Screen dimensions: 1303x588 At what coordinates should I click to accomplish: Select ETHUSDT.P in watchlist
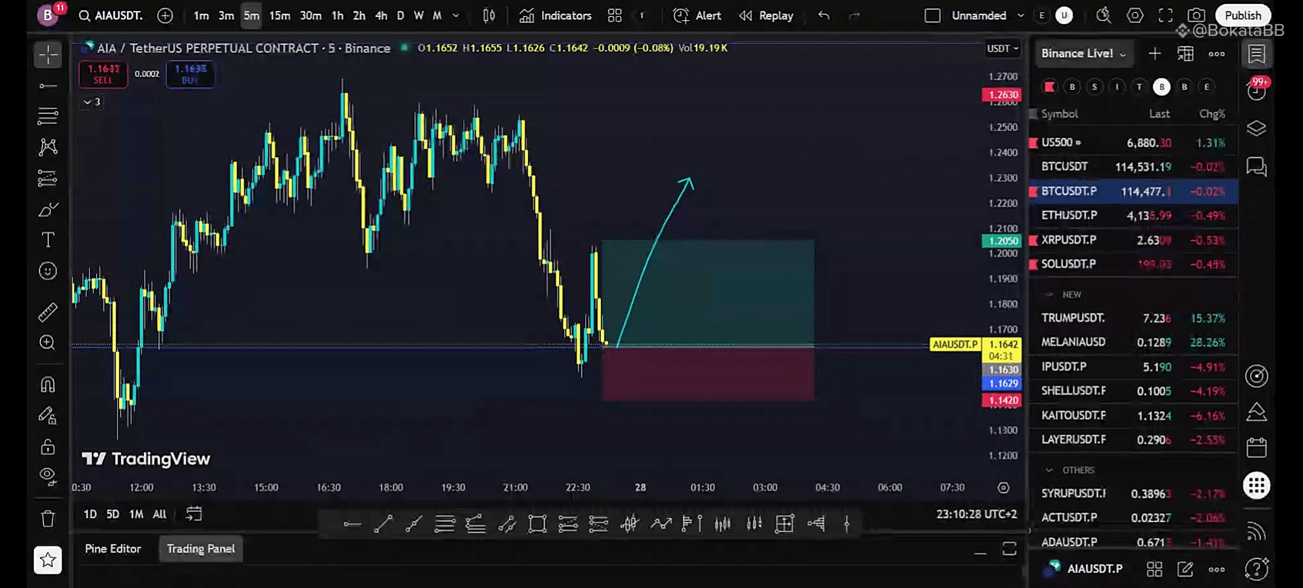pos(1069,216)
